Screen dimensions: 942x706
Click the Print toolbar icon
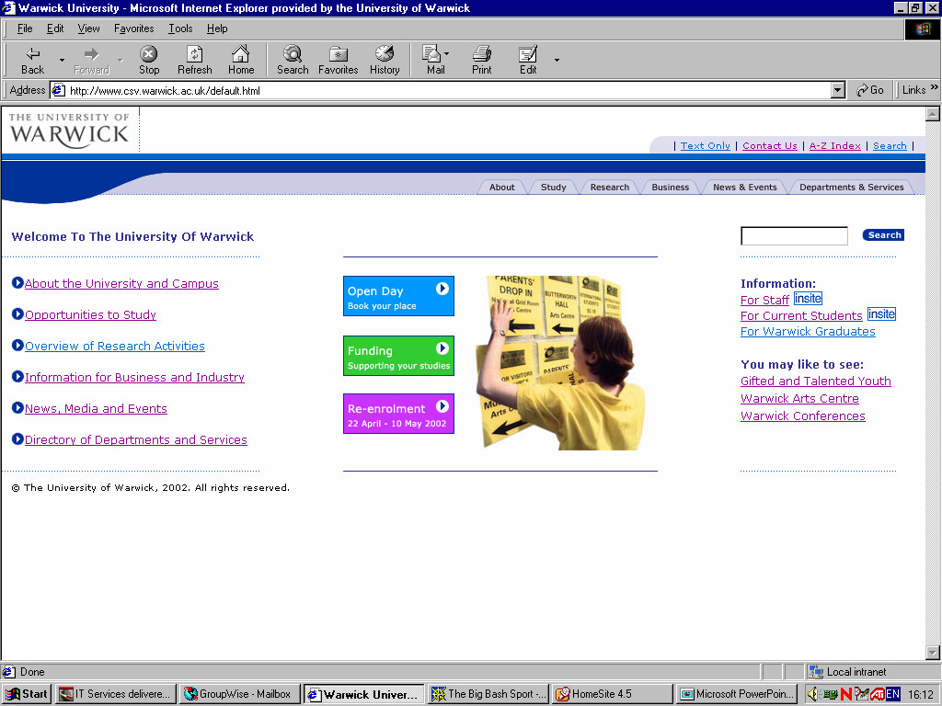pos(481,54)
